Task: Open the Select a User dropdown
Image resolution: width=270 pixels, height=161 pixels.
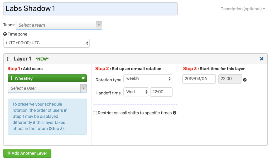Action: pos(47,88)
